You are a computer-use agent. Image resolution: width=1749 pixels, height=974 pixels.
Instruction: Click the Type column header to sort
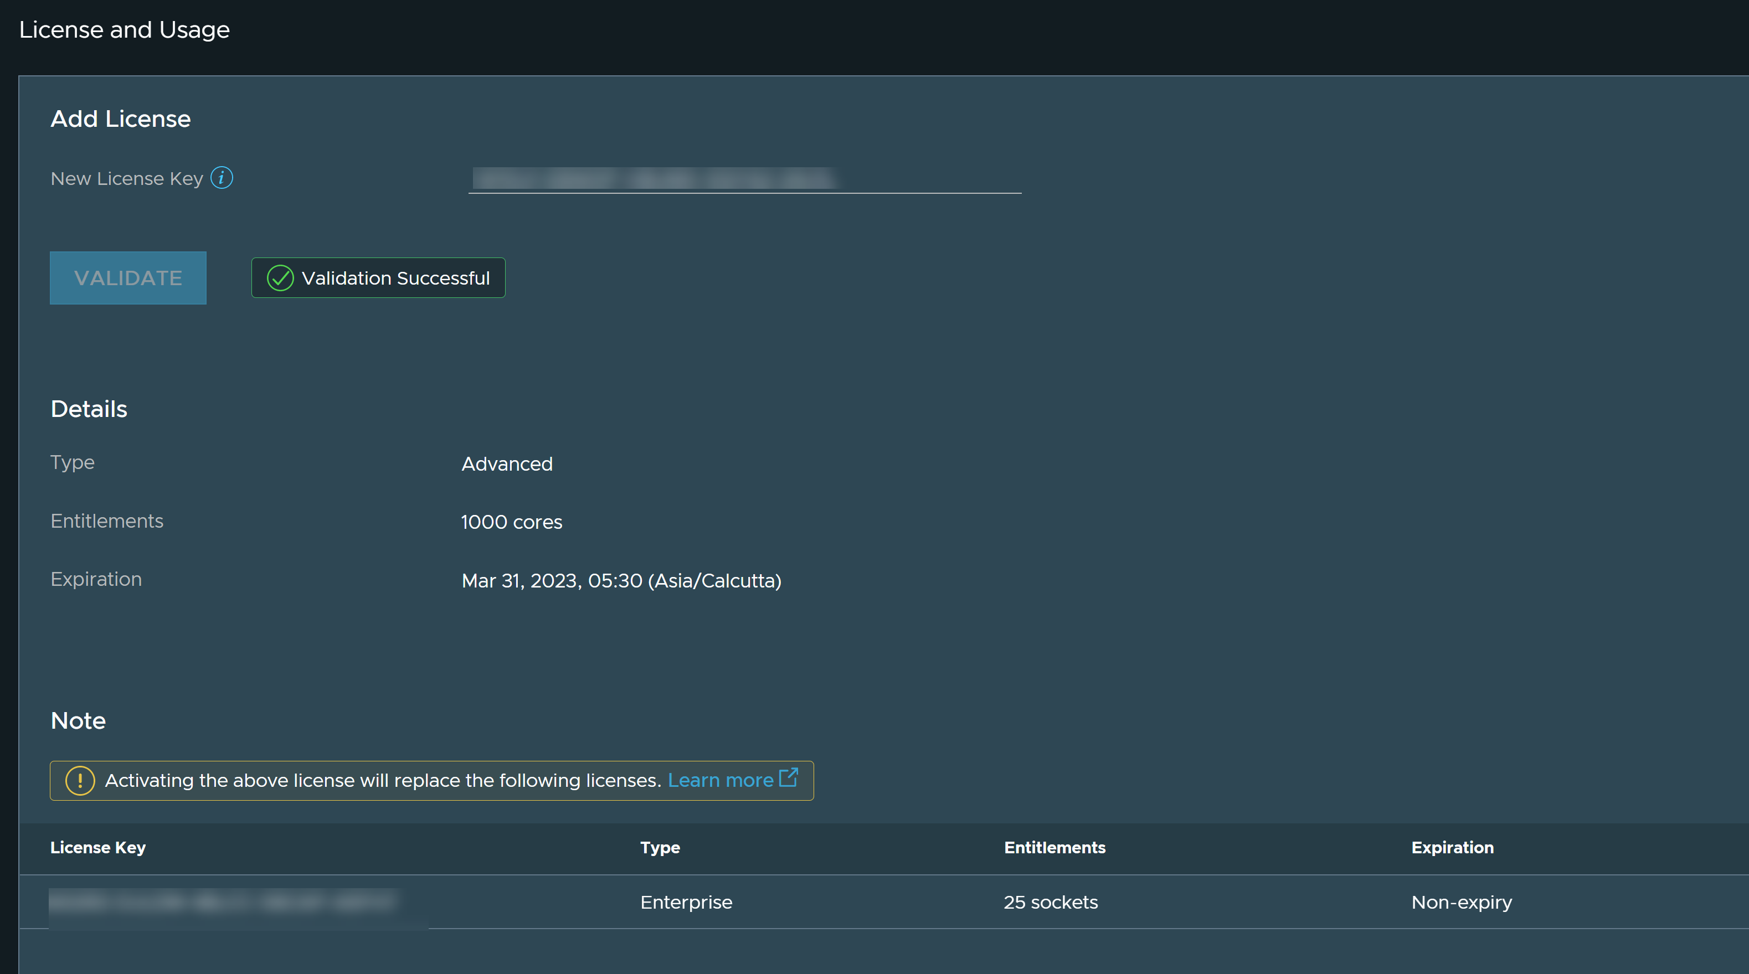pyautogui.click(x=660, y=847)
